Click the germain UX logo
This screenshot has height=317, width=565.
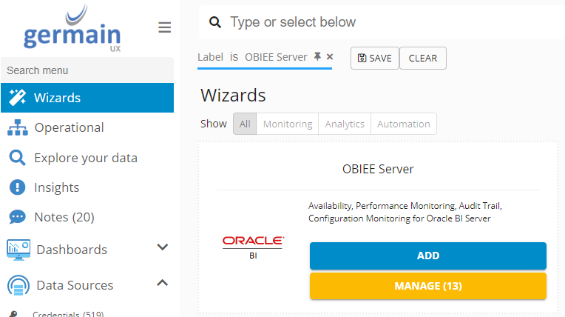pos(72,31)
